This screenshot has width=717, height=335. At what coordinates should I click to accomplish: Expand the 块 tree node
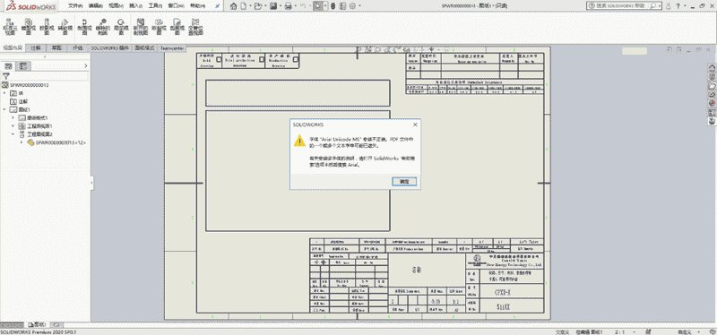[4, 93]
